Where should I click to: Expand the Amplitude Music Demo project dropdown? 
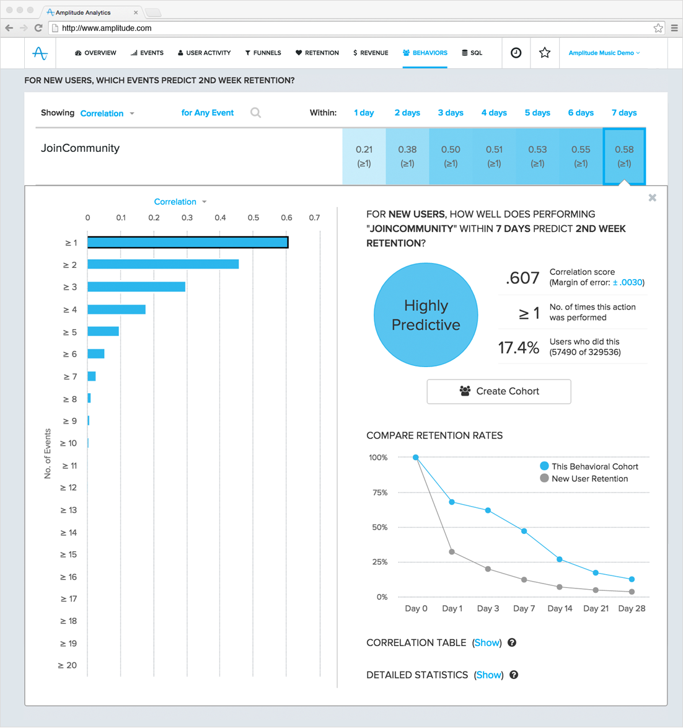coord(604,53)
